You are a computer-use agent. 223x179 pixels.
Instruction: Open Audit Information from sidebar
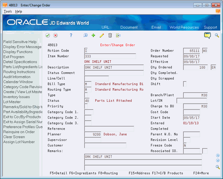pyautogui.click(x=17, y=77)
